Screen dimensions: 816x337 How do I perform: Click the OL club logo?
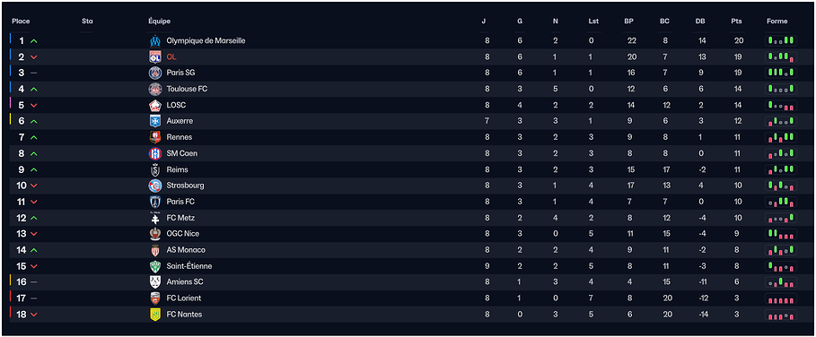pyautogui.click(x=155, y=56)
